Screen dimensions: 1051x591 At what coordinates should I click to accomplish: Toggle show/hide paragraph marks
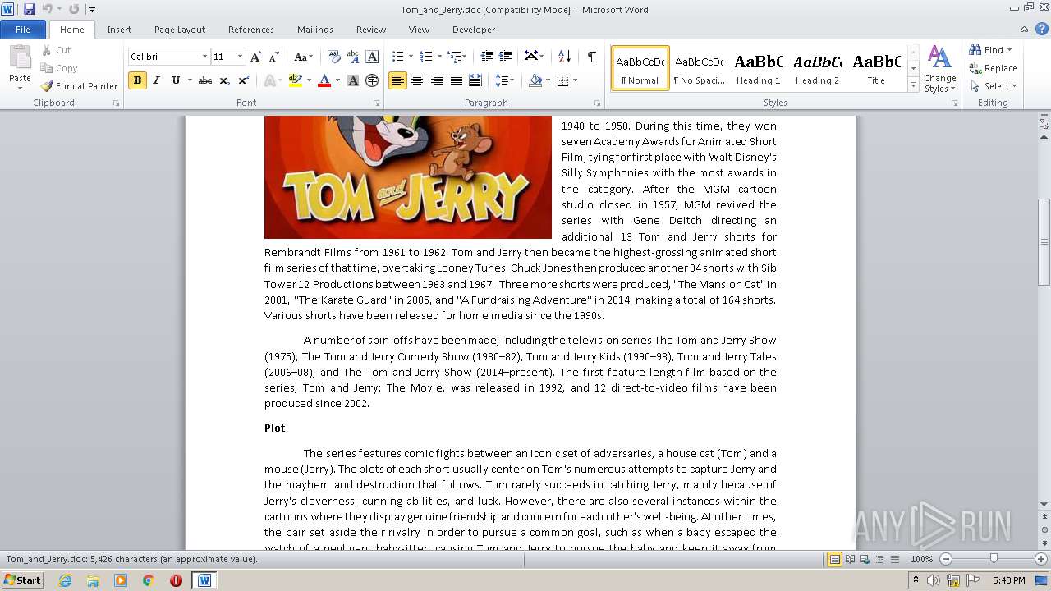[591, 57]
